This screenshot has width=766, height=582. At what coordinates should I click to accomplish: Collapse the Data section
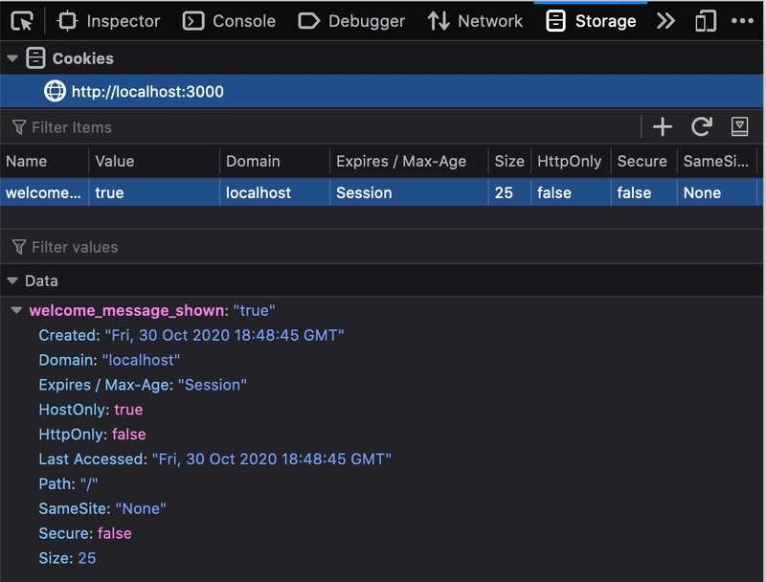click(12, 280)
